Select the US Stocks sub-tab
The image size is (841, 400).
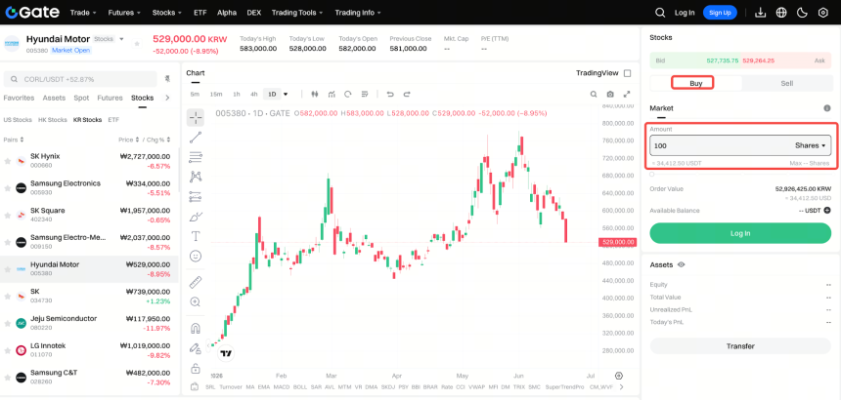(18, 120)
